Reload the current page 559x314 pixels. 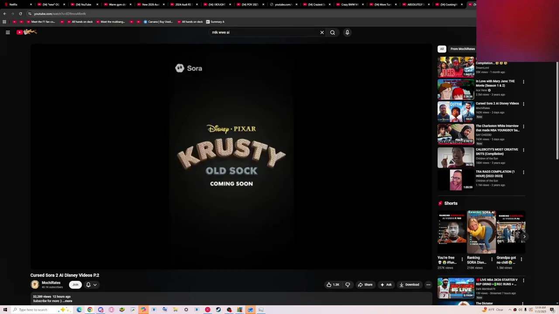[21, 14]
